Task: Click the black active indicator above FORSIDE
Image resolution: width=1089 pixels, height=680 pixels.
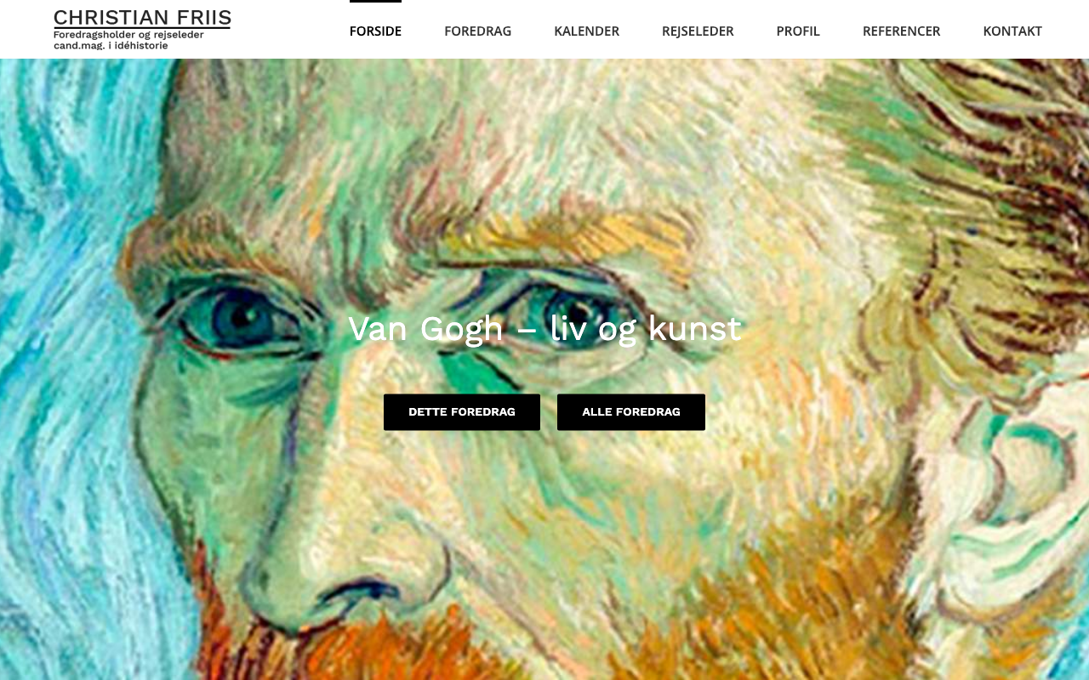Action: (x=375, y=2)
